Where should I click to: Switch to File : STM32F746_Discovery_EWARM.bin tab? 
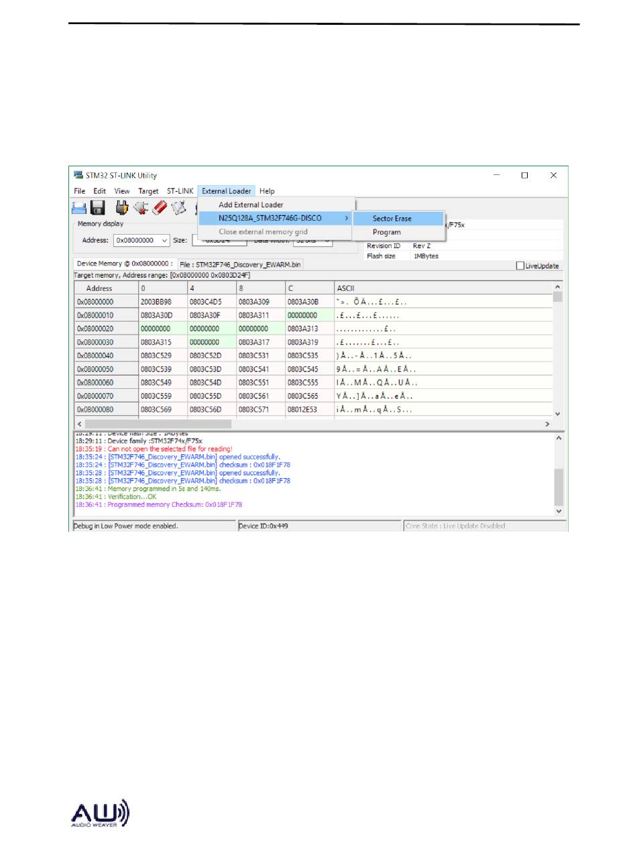(240, 266)
